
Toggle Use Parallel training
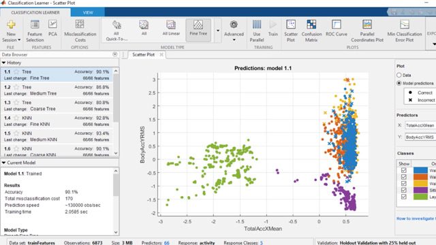pyautogui.click(x=257, y=31)
